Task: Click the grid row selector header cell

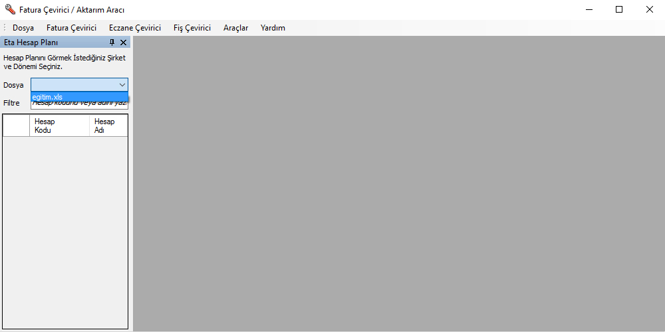Action: [x=16, y=125]
